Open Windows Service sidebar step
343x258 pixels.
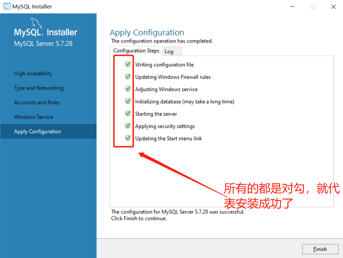click(x=33, y=117)
